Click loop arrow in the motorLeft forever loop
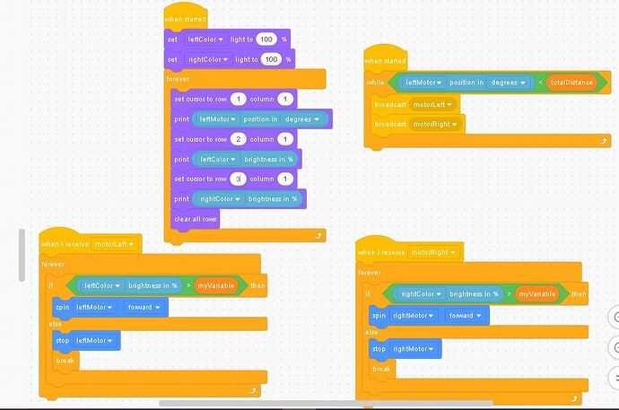The width and height of the screenshot is (619, 410). click(254, 390)
